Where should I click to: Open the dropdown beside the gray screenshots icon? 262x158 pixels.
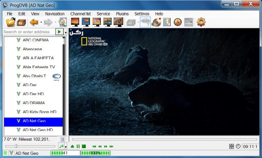coord(138,22)
